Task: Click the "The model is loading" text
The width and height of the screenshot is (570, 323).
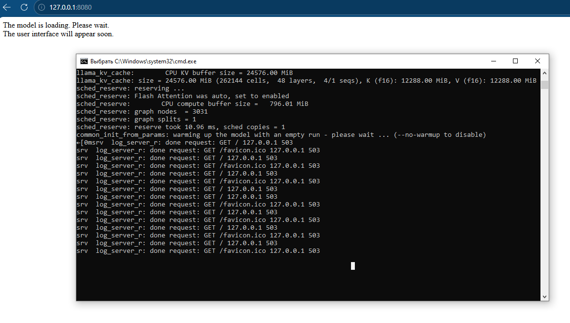Action: point(56,25)
